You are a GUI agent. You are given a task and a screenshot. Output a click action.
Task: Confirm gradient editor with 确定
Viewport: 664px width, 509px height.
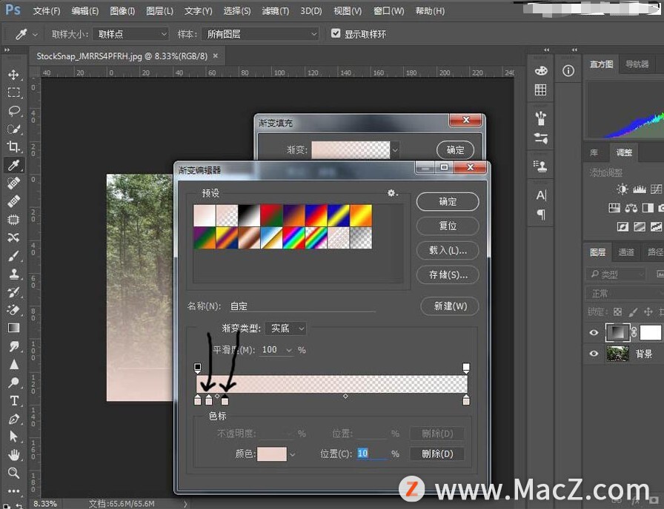(x=448, y=202)
